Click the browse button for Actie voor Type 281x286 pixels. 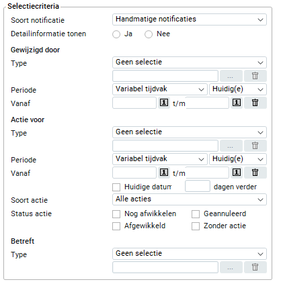tap(231, 146)
